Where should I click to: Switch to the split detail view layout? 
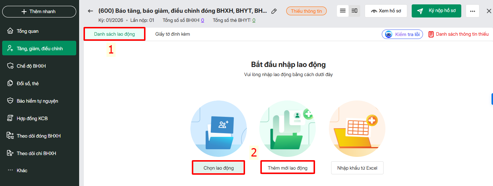point(354,11)
